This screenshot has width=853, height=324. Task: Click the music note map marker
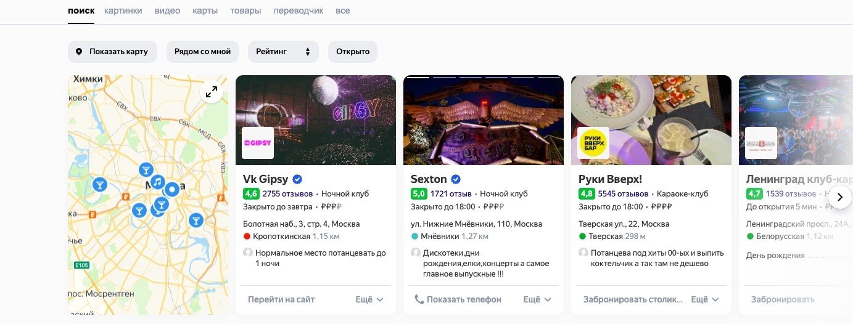(157, 182)
